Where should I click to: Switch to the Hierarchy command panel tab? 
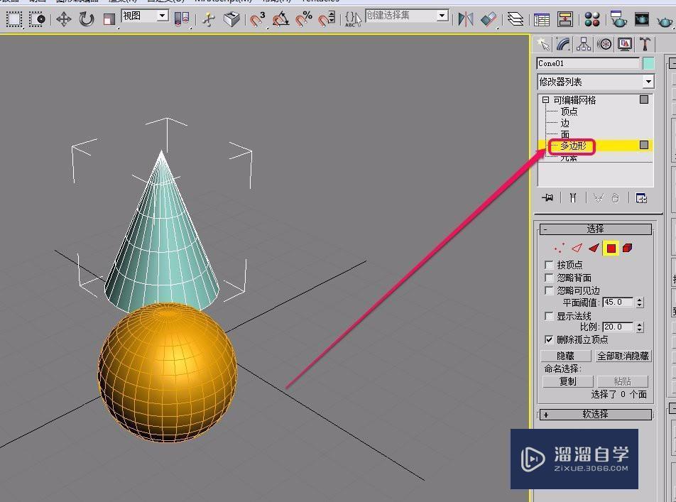584,43
